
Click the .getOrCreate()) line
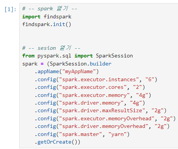(x=57, y=142)
